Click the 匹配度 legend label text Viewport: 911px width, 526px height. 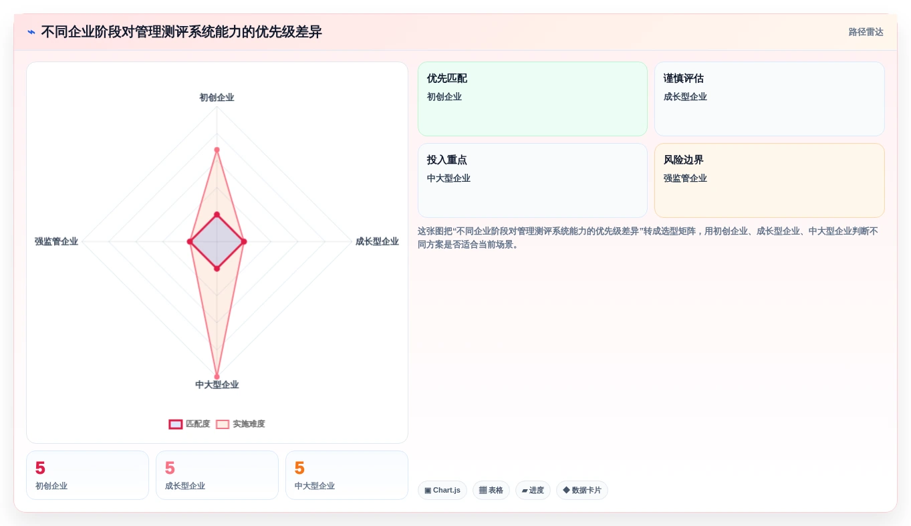coord(198,424)
